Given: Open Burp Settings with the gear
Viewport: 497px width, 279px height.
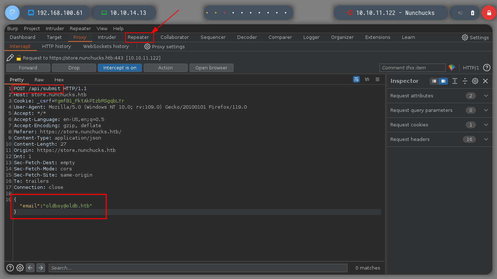Looking at the screenshot, I should (475, 37).
